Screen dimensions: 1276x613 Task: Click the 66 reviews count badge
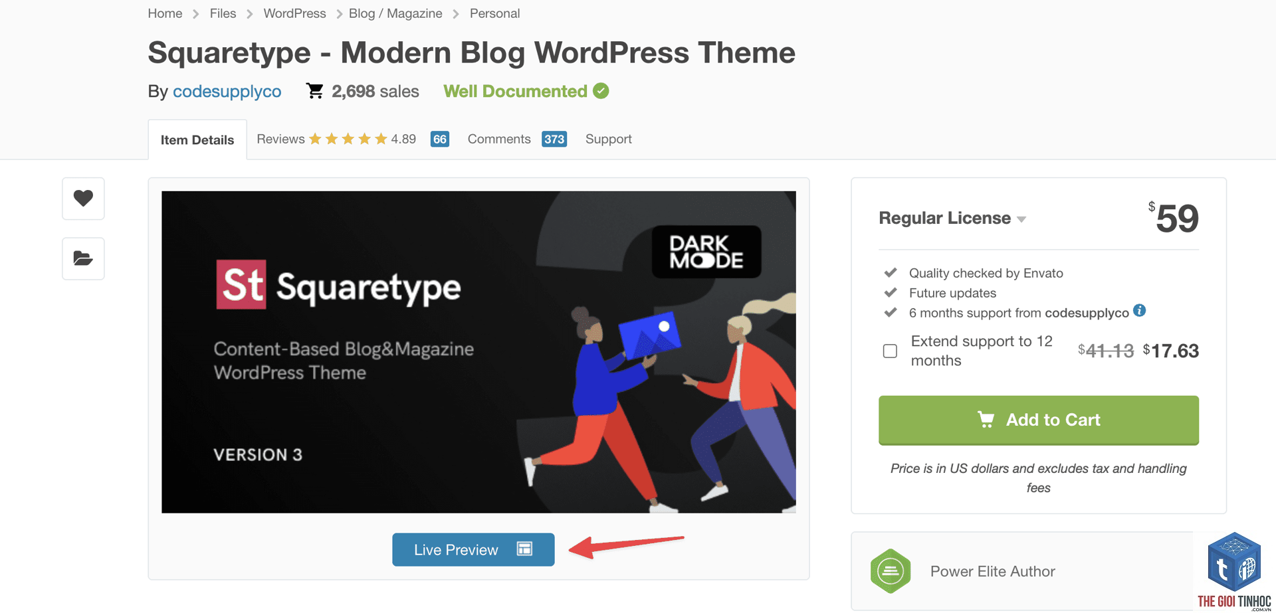tap(439, 139)
